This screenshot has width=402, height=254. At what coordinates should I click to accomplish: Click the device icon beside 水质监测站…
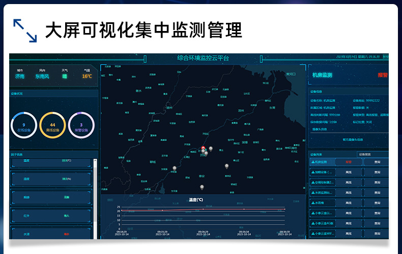coord(313,193)
